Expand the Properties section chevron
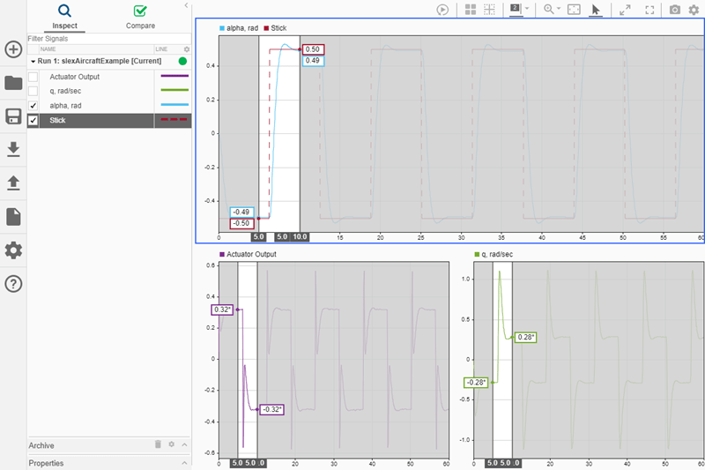The width and height of the screenshot is (705, 470). tap(184, 463)
